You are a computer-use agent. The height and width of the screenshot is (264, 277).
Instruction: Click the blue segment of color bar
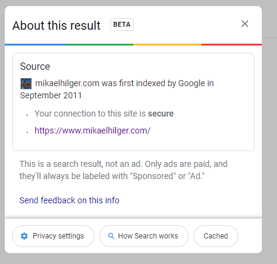tap(35, 44)
